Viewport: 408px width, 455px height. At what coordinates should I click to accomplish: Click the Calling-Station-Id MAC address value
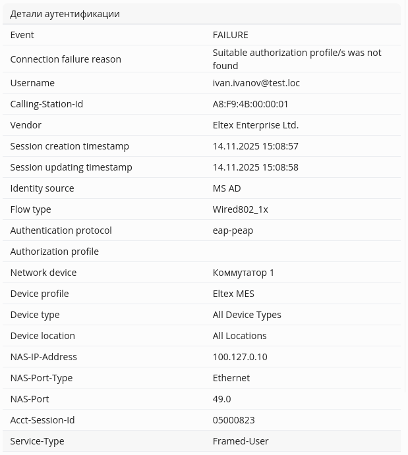250,104
